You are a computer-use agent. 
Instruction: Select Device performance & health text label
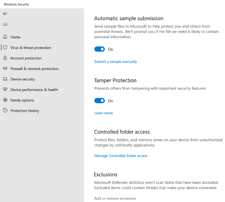(34, 90)
